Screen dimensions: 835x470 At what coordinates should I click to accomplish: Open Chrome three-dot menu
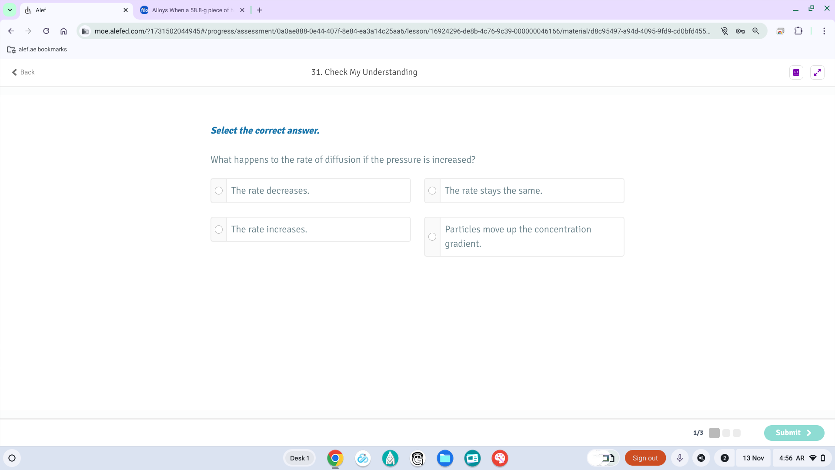click(824, 31)
